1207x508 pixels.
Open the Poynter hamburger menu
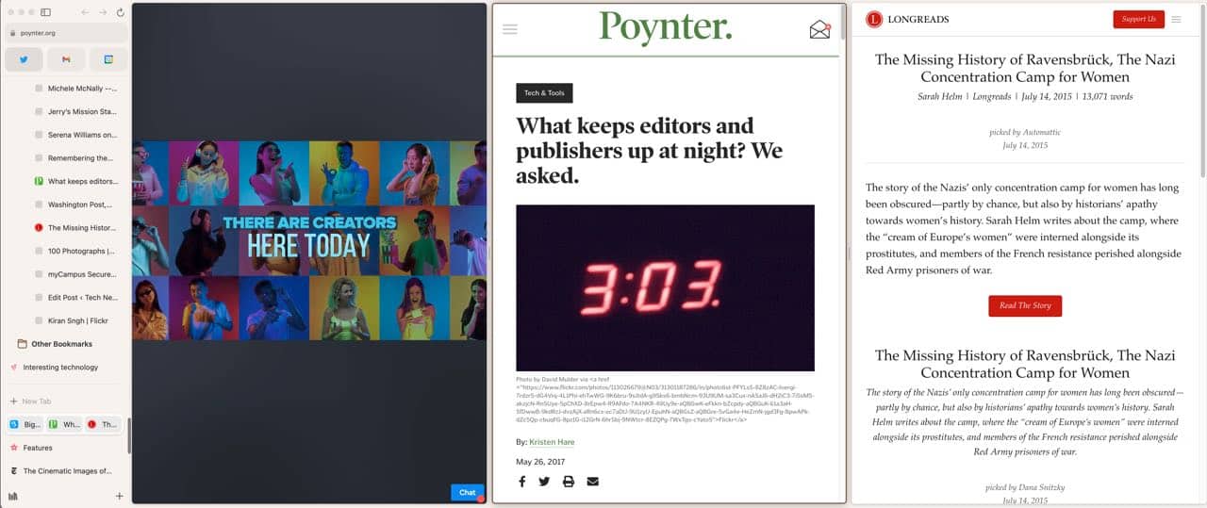click(510, 29)
